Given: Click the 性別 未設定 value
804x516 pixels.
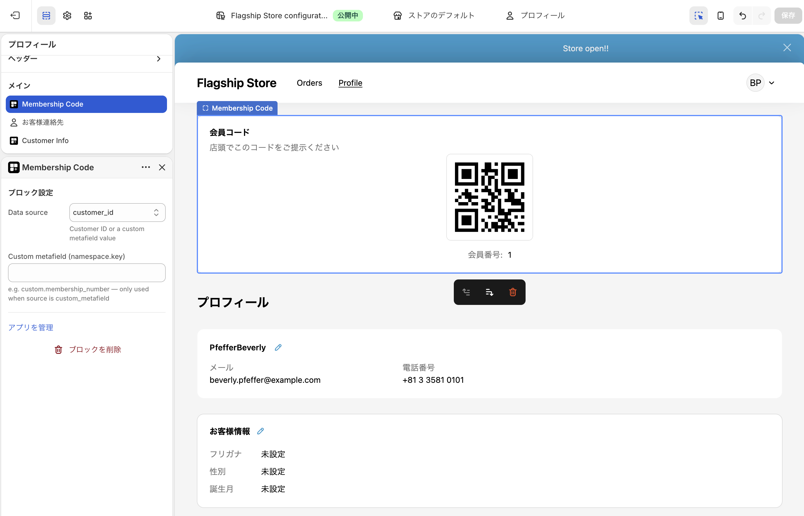Looking at the screenshot, I should (273, 472).
